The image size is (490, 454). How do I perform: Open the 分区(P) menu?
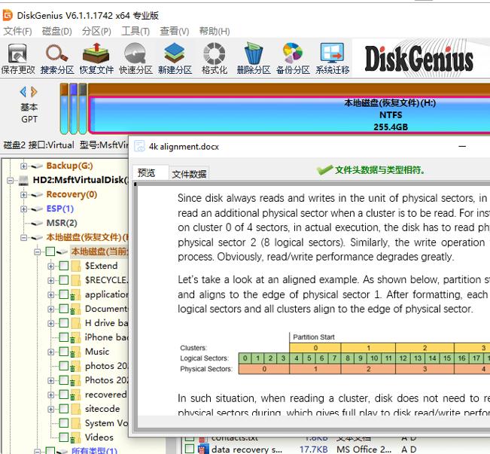point(96,32)
